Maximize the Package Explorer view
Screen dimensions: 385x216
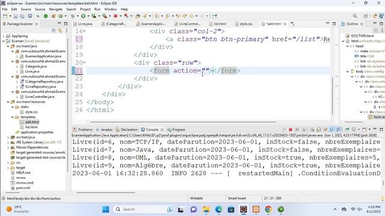66,24
